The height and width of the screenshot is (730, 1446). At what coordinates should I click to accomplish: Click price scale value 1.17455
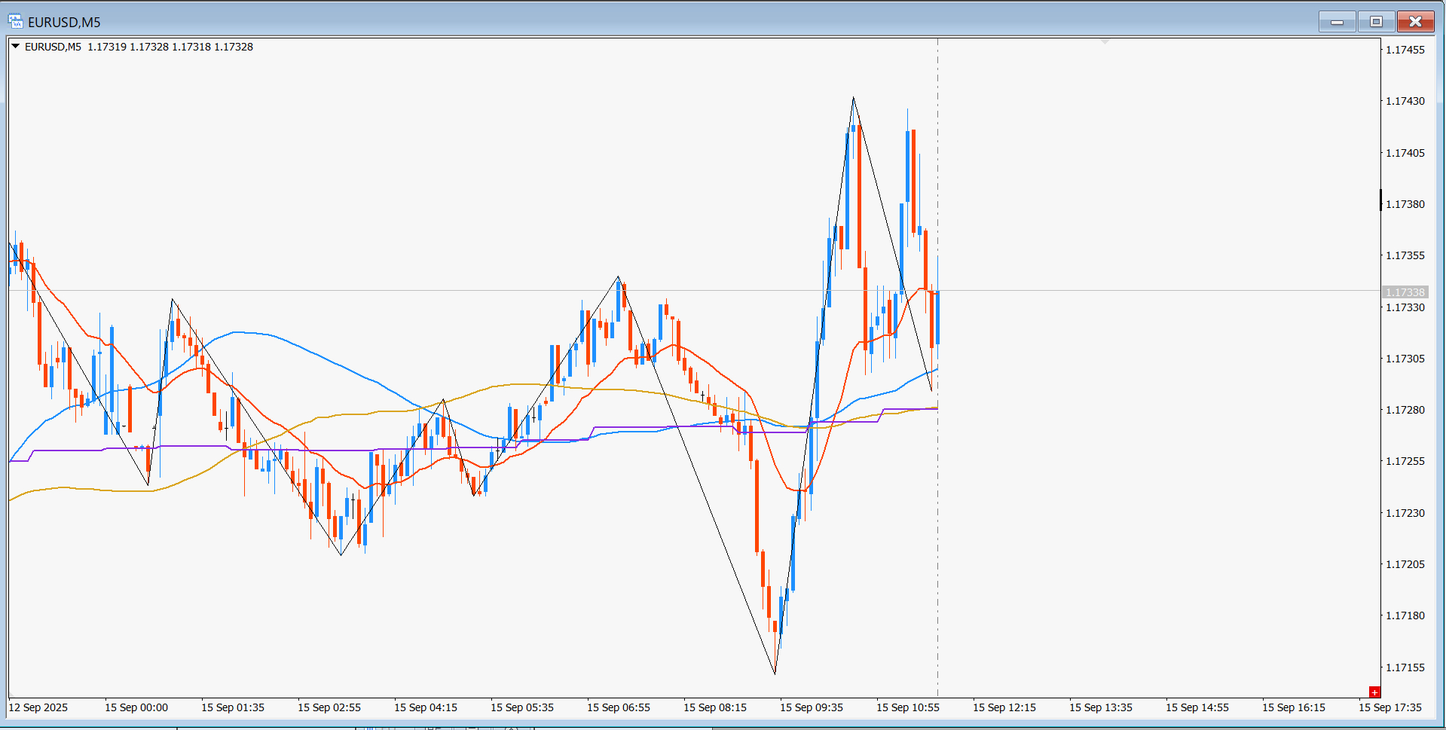(x=1405, y=50)
